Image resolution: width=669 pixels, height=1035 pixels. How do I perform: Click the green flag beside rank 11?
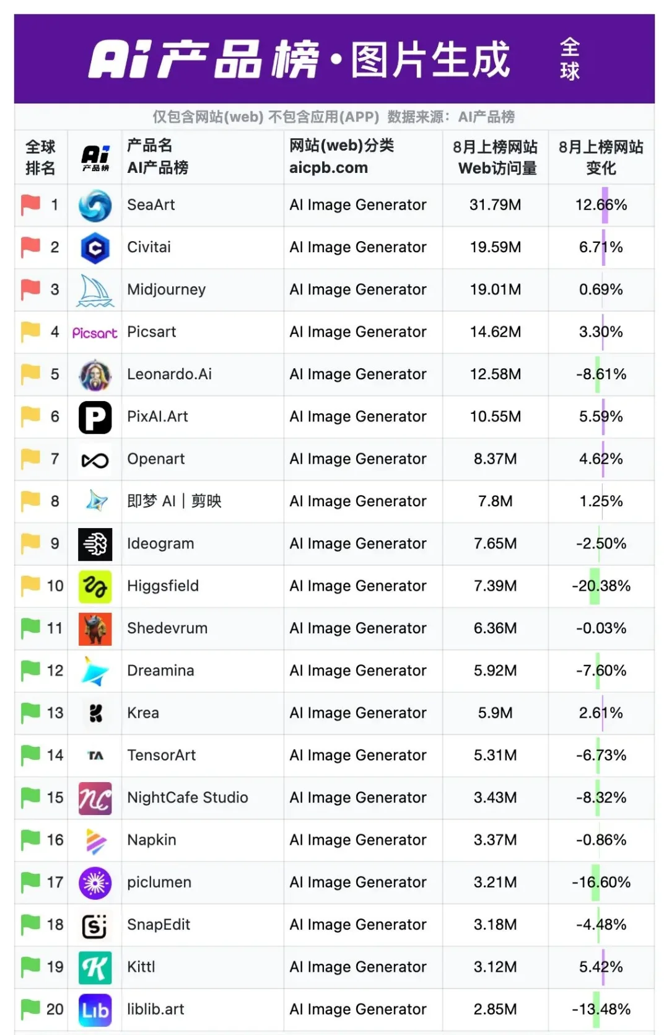click(x=30, y=628)
